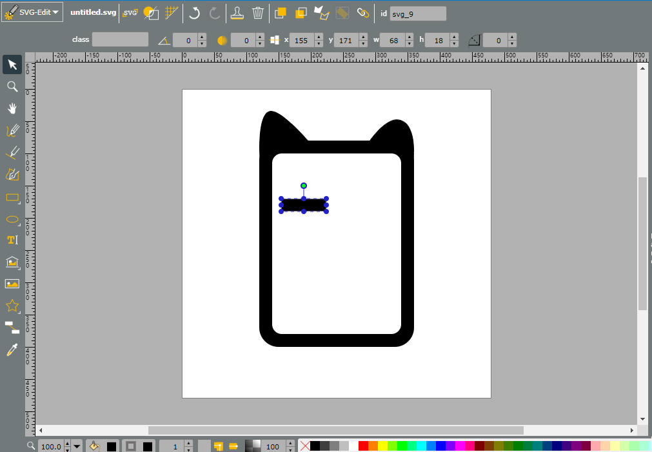Toggle wireframe mode button
This screenshot has height=452, width=652.
click(151, 13)
